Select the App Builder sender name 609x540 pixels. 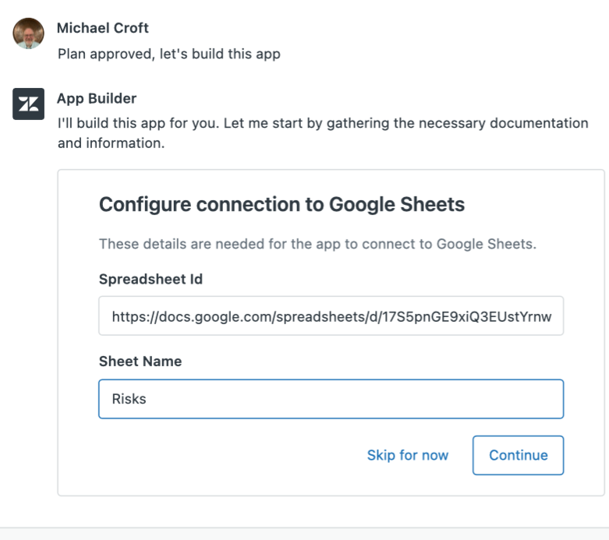[97, 99]
